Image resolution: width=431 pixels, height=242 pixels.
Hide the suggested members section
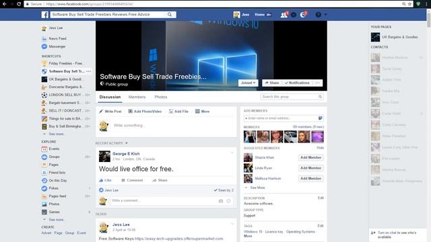tap(321, 148)
